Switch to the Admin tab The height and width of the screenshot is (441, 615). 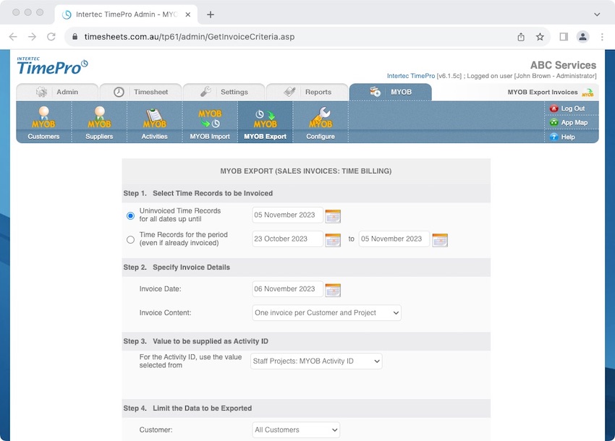(57, 92)
